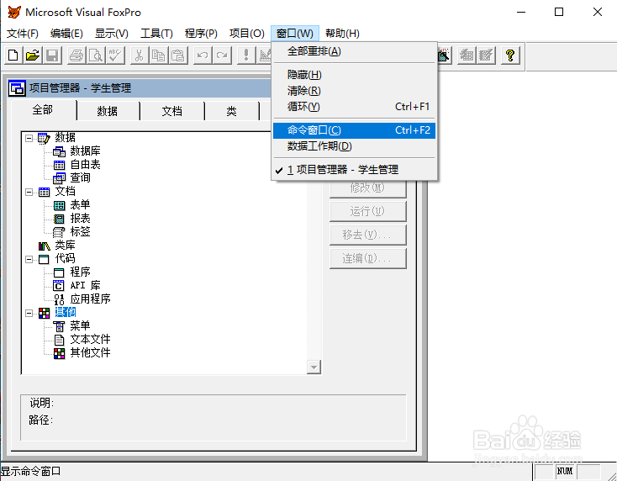Click the Copy toolbar icon

coord(159,55)
